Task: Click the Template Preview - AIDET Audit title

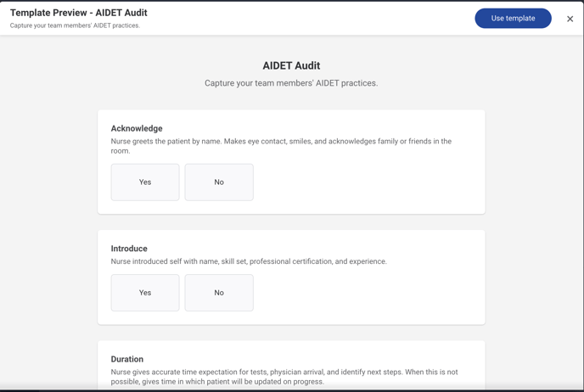Action: click(79, 13)
